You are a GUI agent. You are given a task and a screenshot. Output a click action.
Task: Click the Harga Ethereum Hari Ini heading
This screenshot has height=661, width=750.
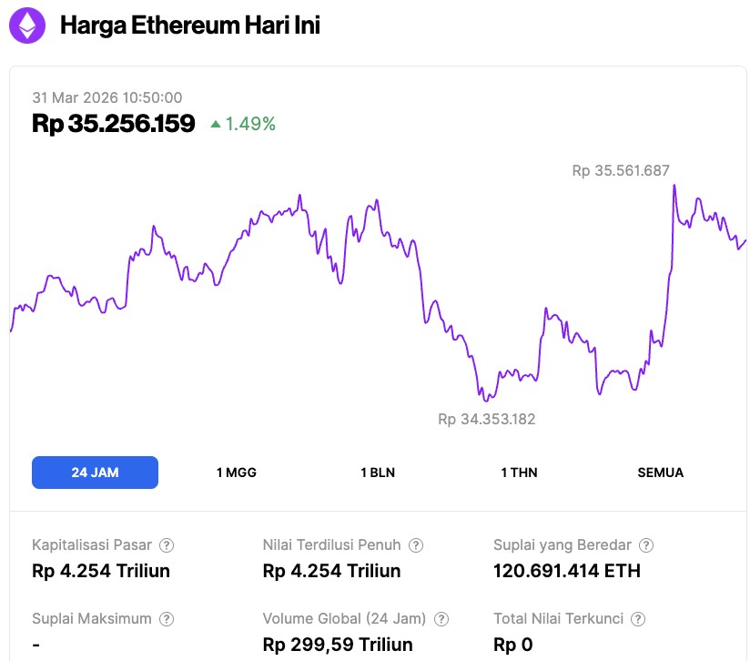tap(189, 25)
